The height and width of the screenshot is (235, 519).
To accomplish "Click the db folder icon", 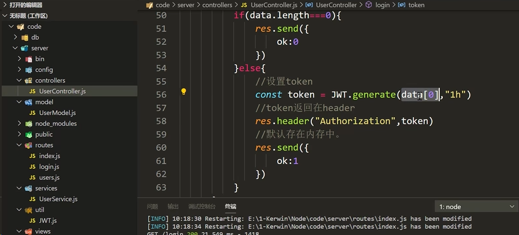I will coord(25,38).
